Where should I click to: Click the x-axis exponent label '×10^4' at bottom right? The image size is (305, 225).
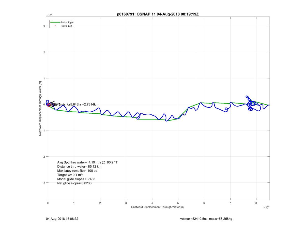(x=266, y=207)
